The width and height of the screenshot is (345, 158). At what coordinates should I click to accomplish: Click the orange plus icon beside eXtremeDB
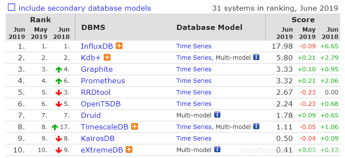(129, 149)
